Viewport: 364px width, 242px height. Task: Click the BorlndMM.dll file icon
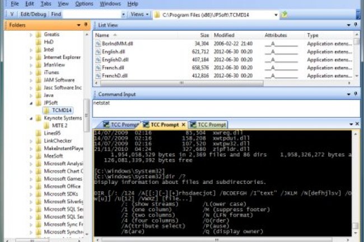(x=98, y=44)
